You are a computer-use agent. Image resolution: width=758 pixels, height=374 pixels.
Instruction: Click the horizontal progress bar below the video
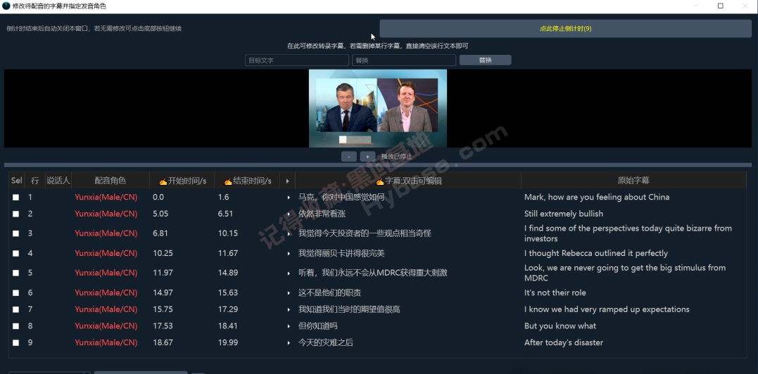377,165
